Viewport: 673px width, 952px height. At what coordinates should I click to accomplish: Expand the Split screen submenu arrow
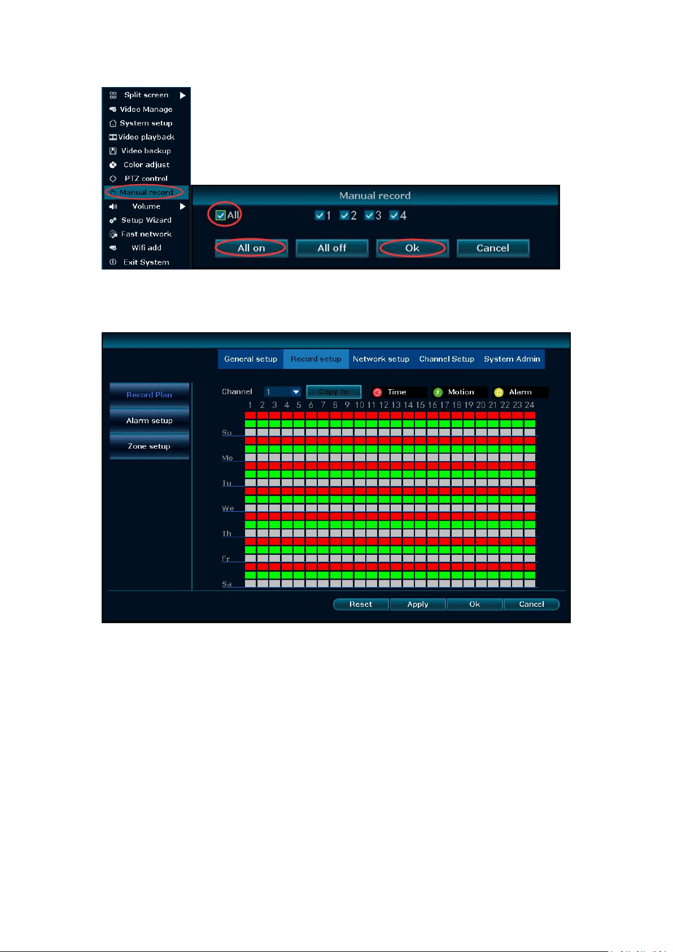[182, 95]
